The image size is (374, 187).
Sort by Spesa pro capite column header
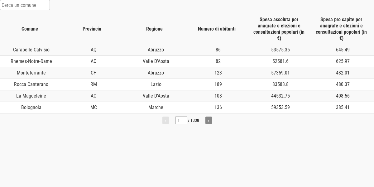click(x=341, y=29)
